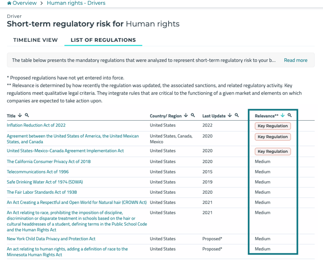This screenshot has height=260, width=323.
Task: Switch to Timeline View tab
Action: click(35, 40)
